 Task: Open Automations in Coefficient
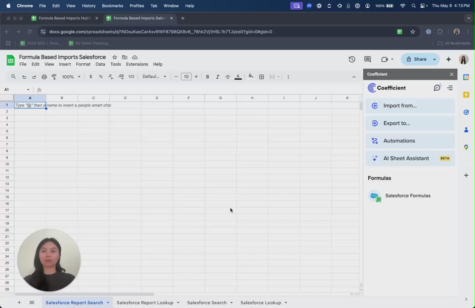(410, 141)
